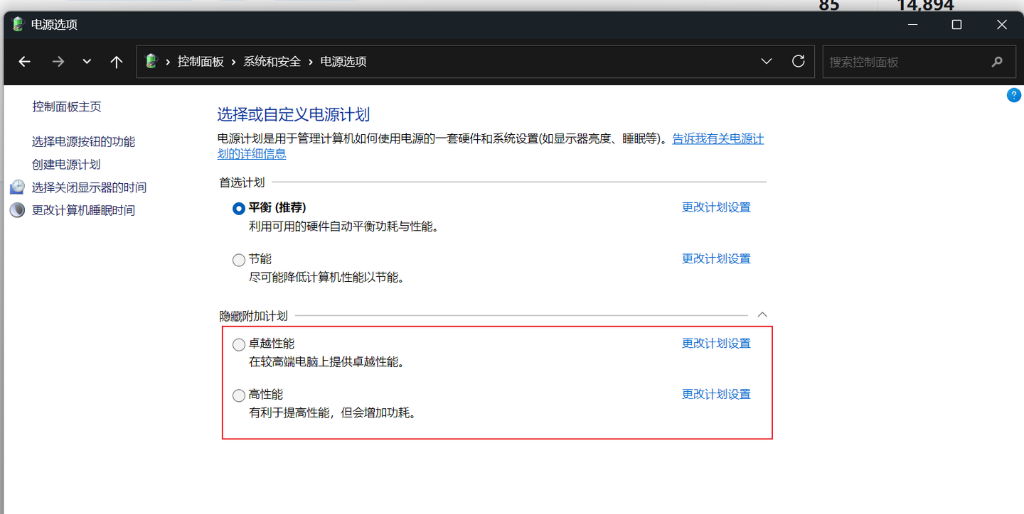Open 更改计算机睡眠时间 link

pos(83,210)
